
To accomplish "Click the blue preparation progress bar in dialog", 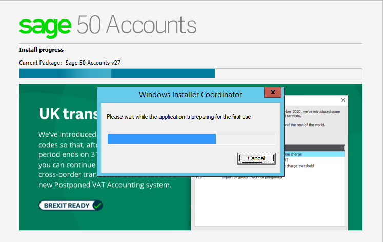I will click(191, 139).
